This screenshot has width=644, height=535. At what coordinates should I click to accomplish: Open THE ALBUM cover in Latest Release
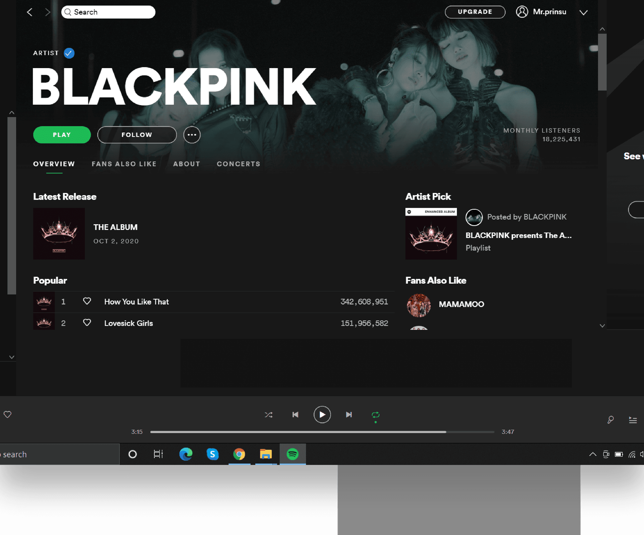[59, 234]
